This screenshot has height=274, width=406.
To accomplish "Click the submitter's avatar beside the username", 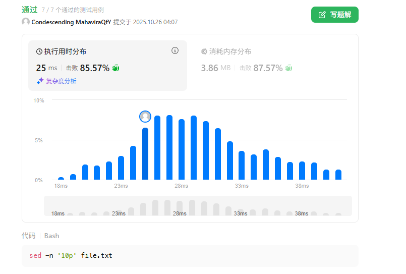I will 26,22.
